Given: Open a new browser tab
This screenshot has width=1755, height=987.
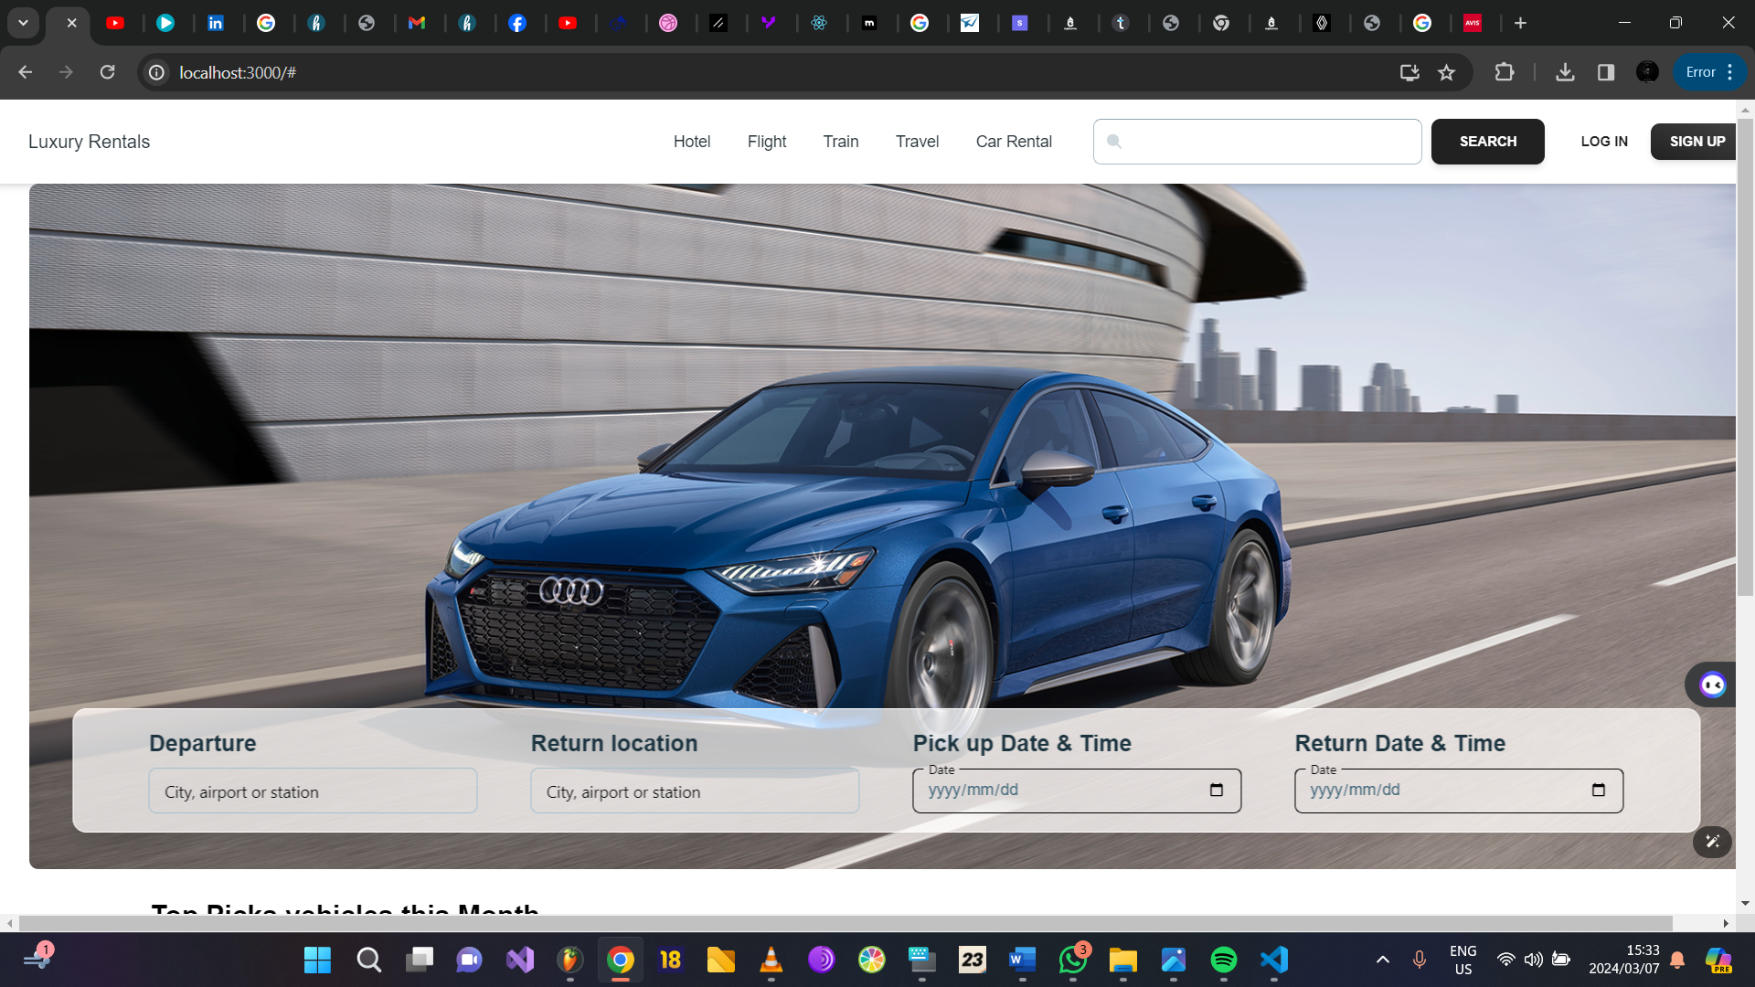Looking at the screenshot, I should point(1520,23).
